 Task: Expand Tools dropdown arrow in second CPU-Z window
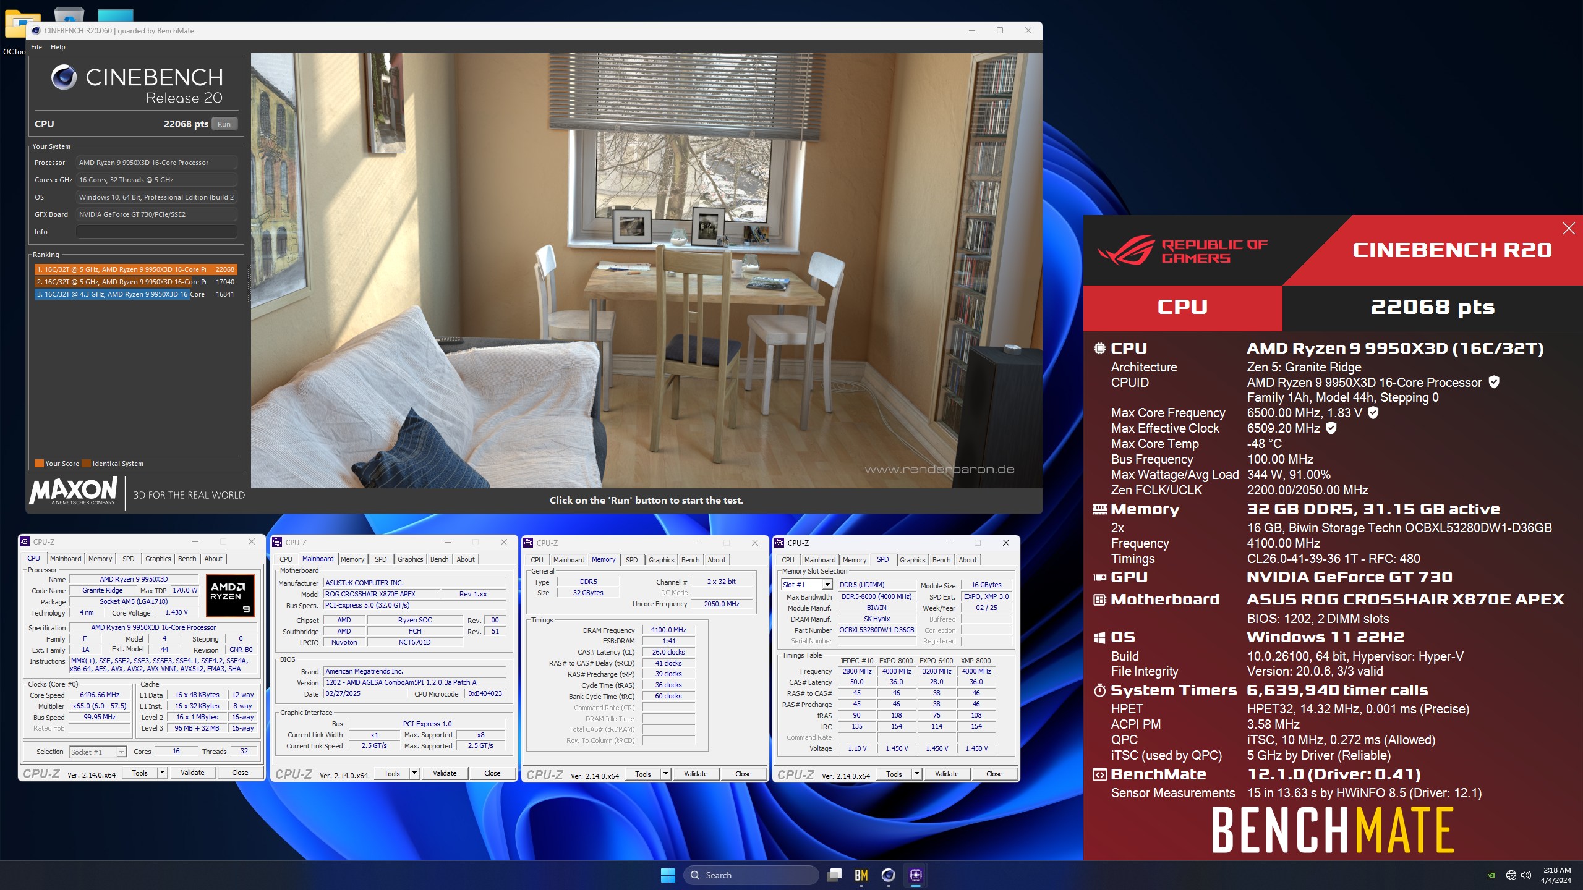(414, 773)
